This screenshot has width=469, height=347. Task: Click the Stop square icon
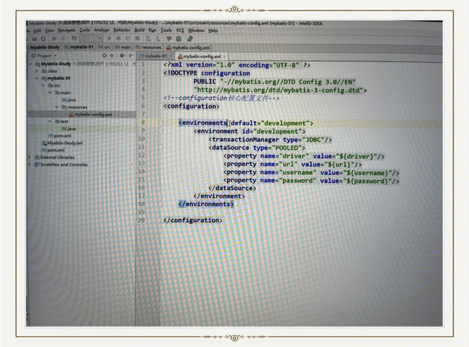137,38
